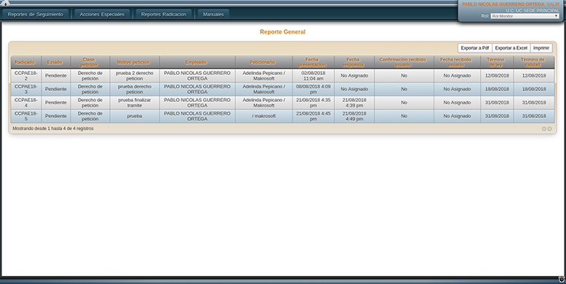The image size is (566, 284).
Task: Select radicado CCPAE18-3 cell
Action: tap(26, 89)
